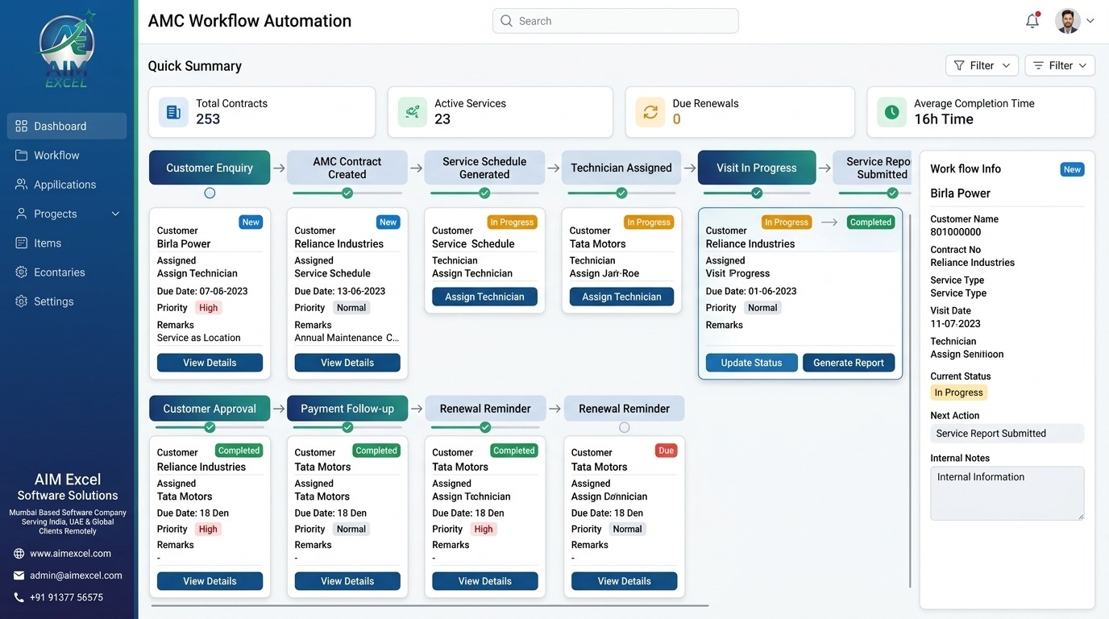Click checkmark under AMC Contract Created
This screenshot has width=1109, height=619.
pos(347,193)
